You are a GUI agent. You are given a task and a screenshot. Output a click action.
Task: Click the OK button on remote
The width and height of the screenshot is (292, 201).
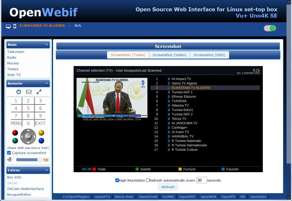pos(28,137)
